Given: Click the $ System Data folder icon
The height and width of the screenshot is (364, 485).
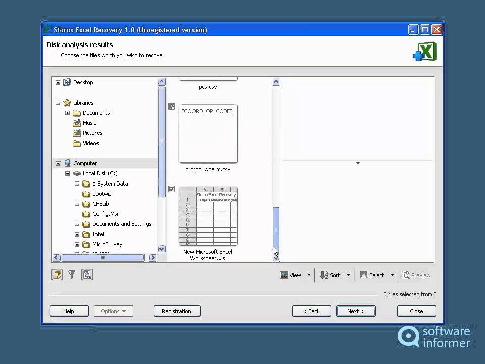Looking at the screenshot, I should coord(86,184).
